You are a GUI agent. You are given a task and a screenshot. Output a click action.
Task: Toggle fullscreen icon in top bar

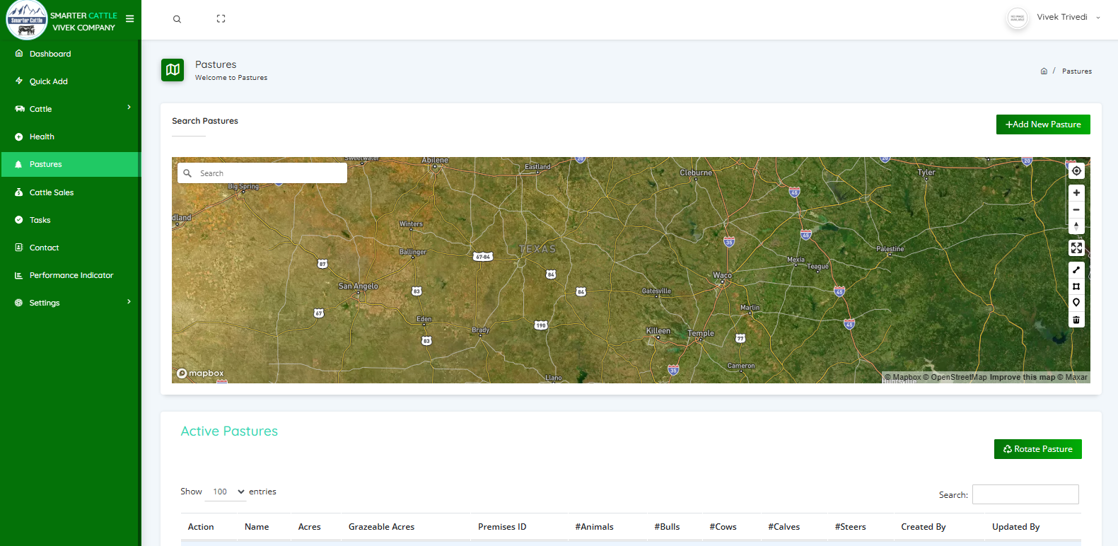tap(221, 19)
